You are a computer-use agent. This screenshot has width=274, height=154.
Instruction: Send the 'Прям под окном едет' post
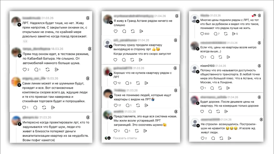point(56,70)
